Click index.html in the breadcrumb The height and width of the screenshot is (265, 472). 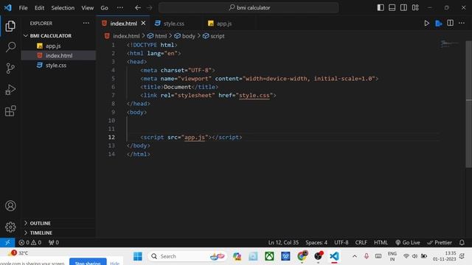point(126,36)
